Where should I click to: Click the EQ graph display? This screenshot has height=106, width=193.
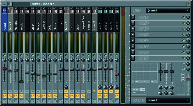145,72
